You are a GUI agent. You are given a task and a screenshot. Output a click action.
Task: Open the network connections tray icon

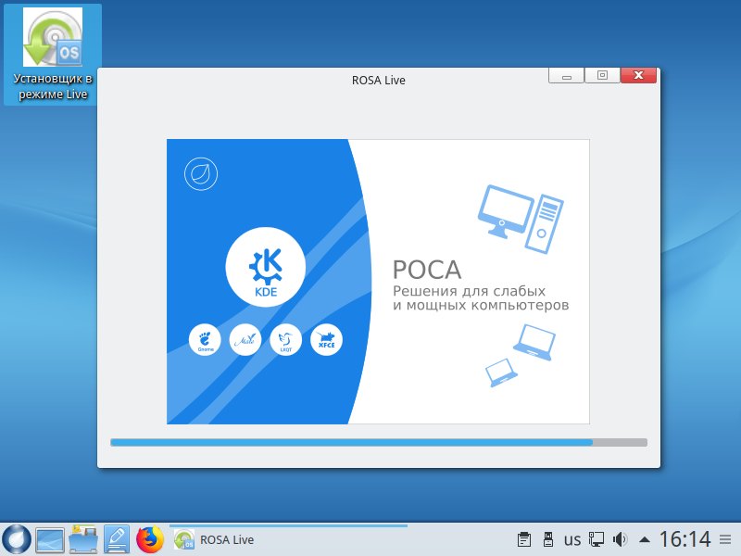[x=597, y=539]
